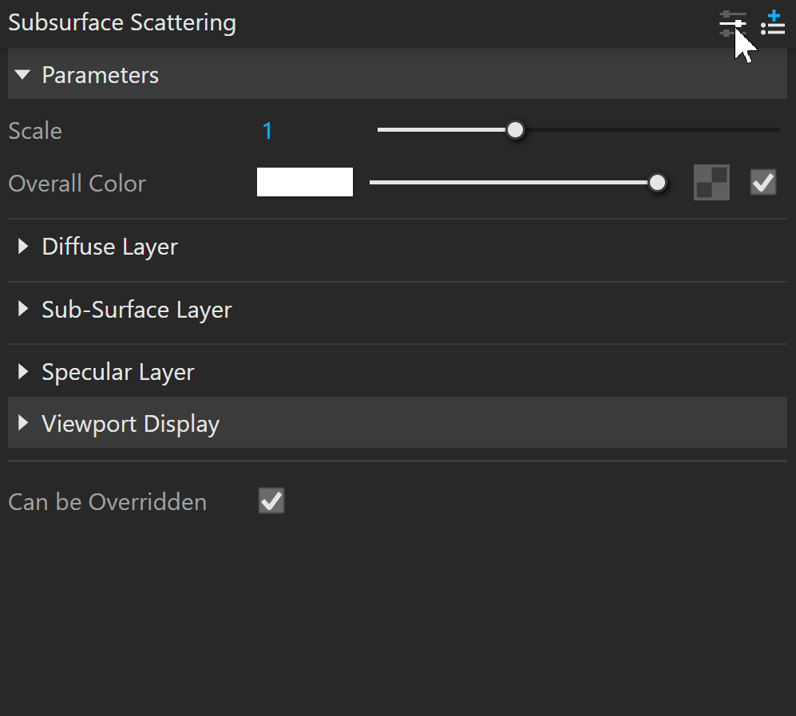The image size is (796, 716).
Task: Uncheck Can be Overridden checkbox
Action: point(271,500)
